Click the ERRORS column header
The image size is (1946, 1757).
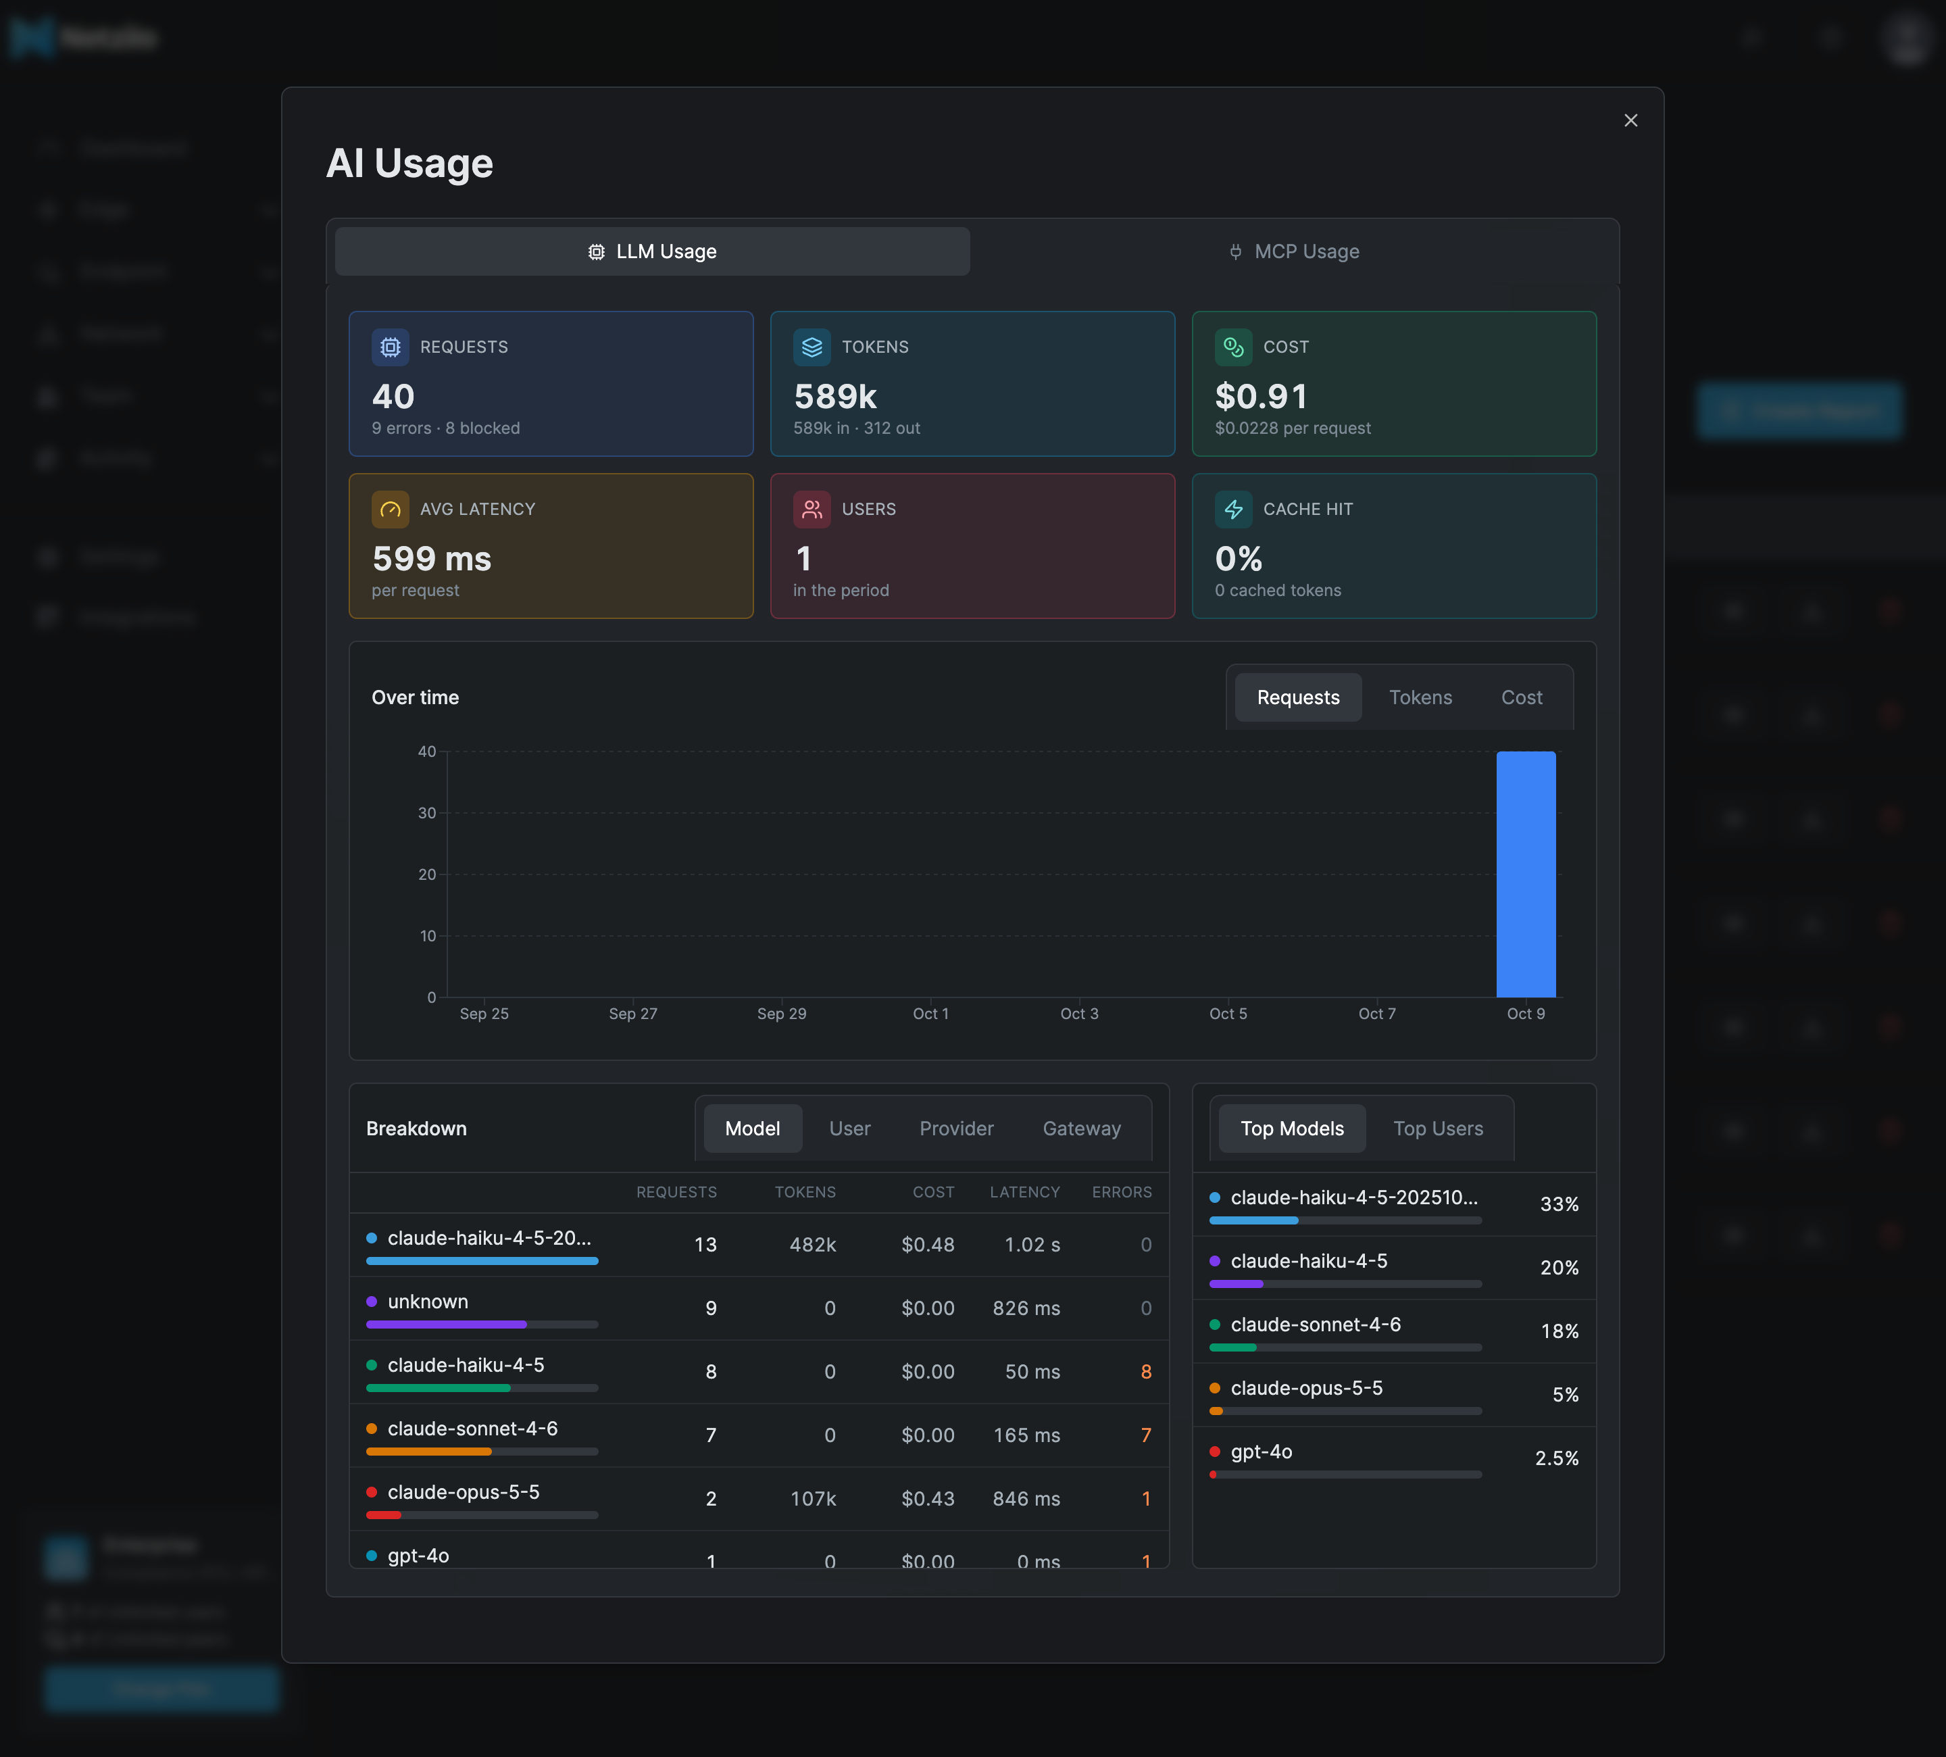tap(1122, 1192)
